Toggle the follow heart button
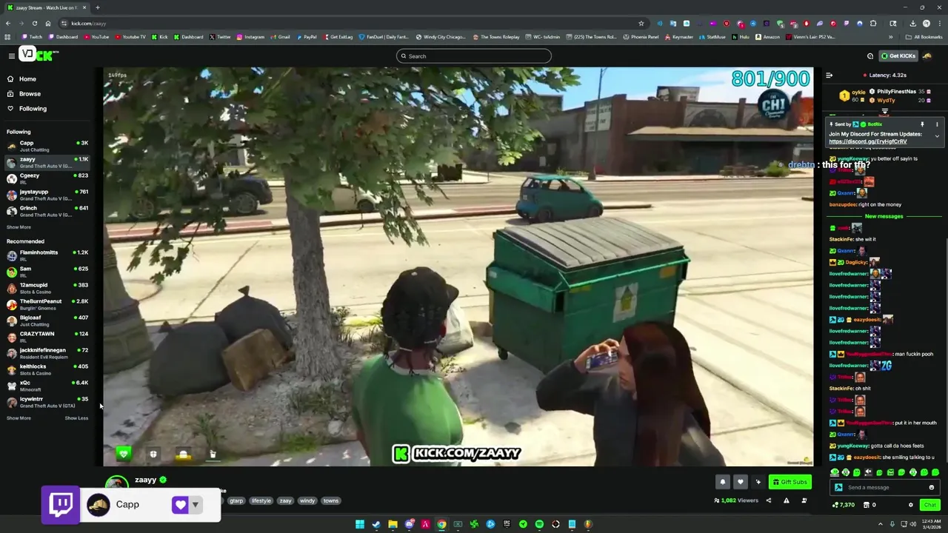The height and width of the screenshot is (533, 948). point(740,482)
